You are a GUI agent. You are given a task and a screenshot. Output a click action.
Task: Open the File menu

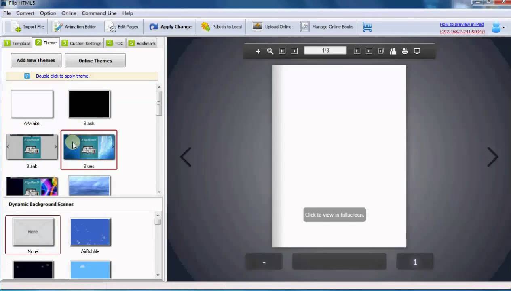click(7, 13)
